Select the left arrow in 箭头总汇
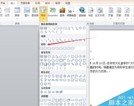Screen dimensions: 134x106 click(46, 76)
